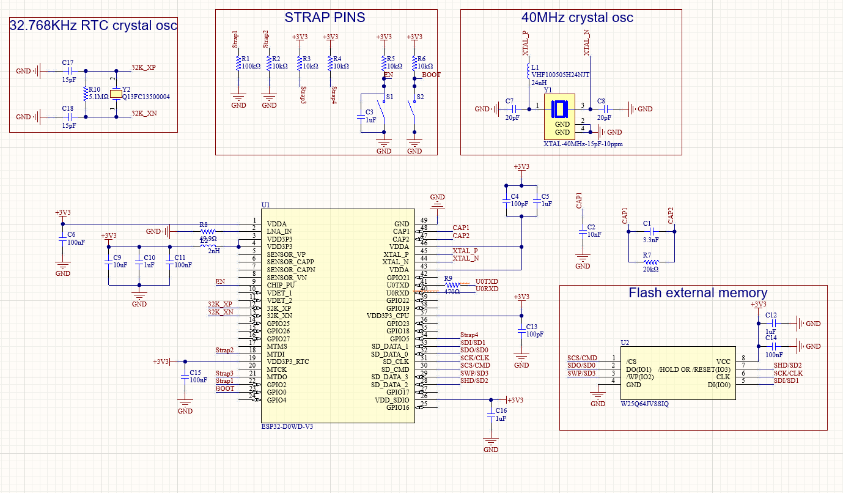
Task: Select the R6 pull-up resistor on BOOT
Action: (414, 64)
